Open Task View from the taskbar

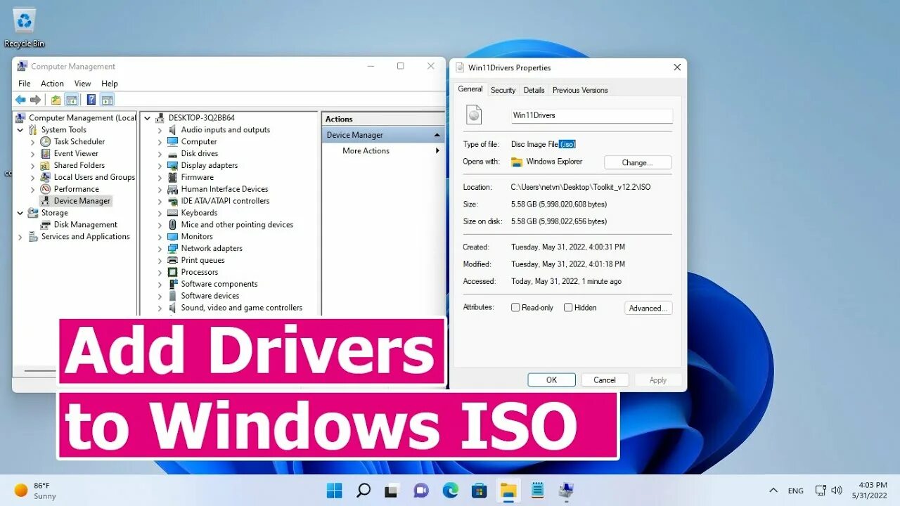392,490
